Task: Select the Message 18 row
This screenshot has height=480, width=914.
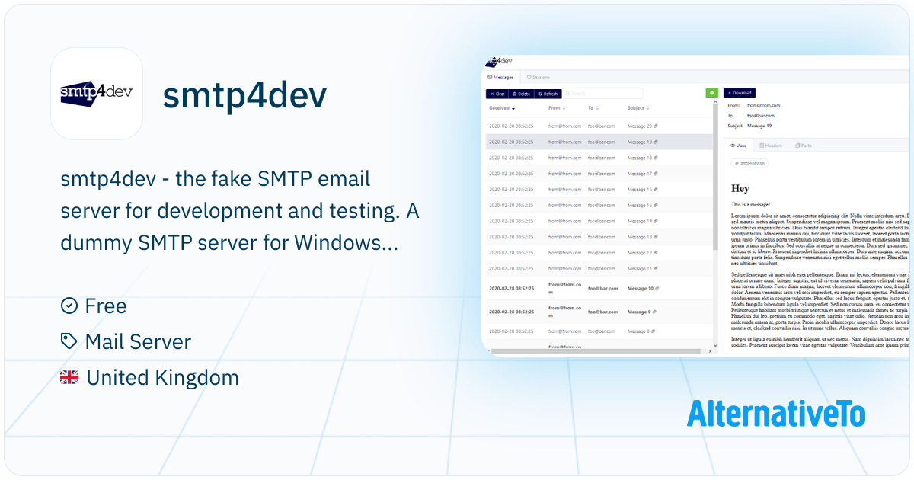Action: 600,158
